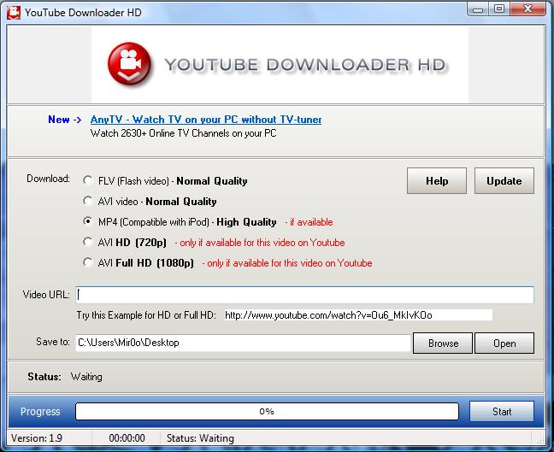Screen dimensions: 554x452
Task: Click the 0% progress bar
Action: pyautogui.click(x=267, y=411)
